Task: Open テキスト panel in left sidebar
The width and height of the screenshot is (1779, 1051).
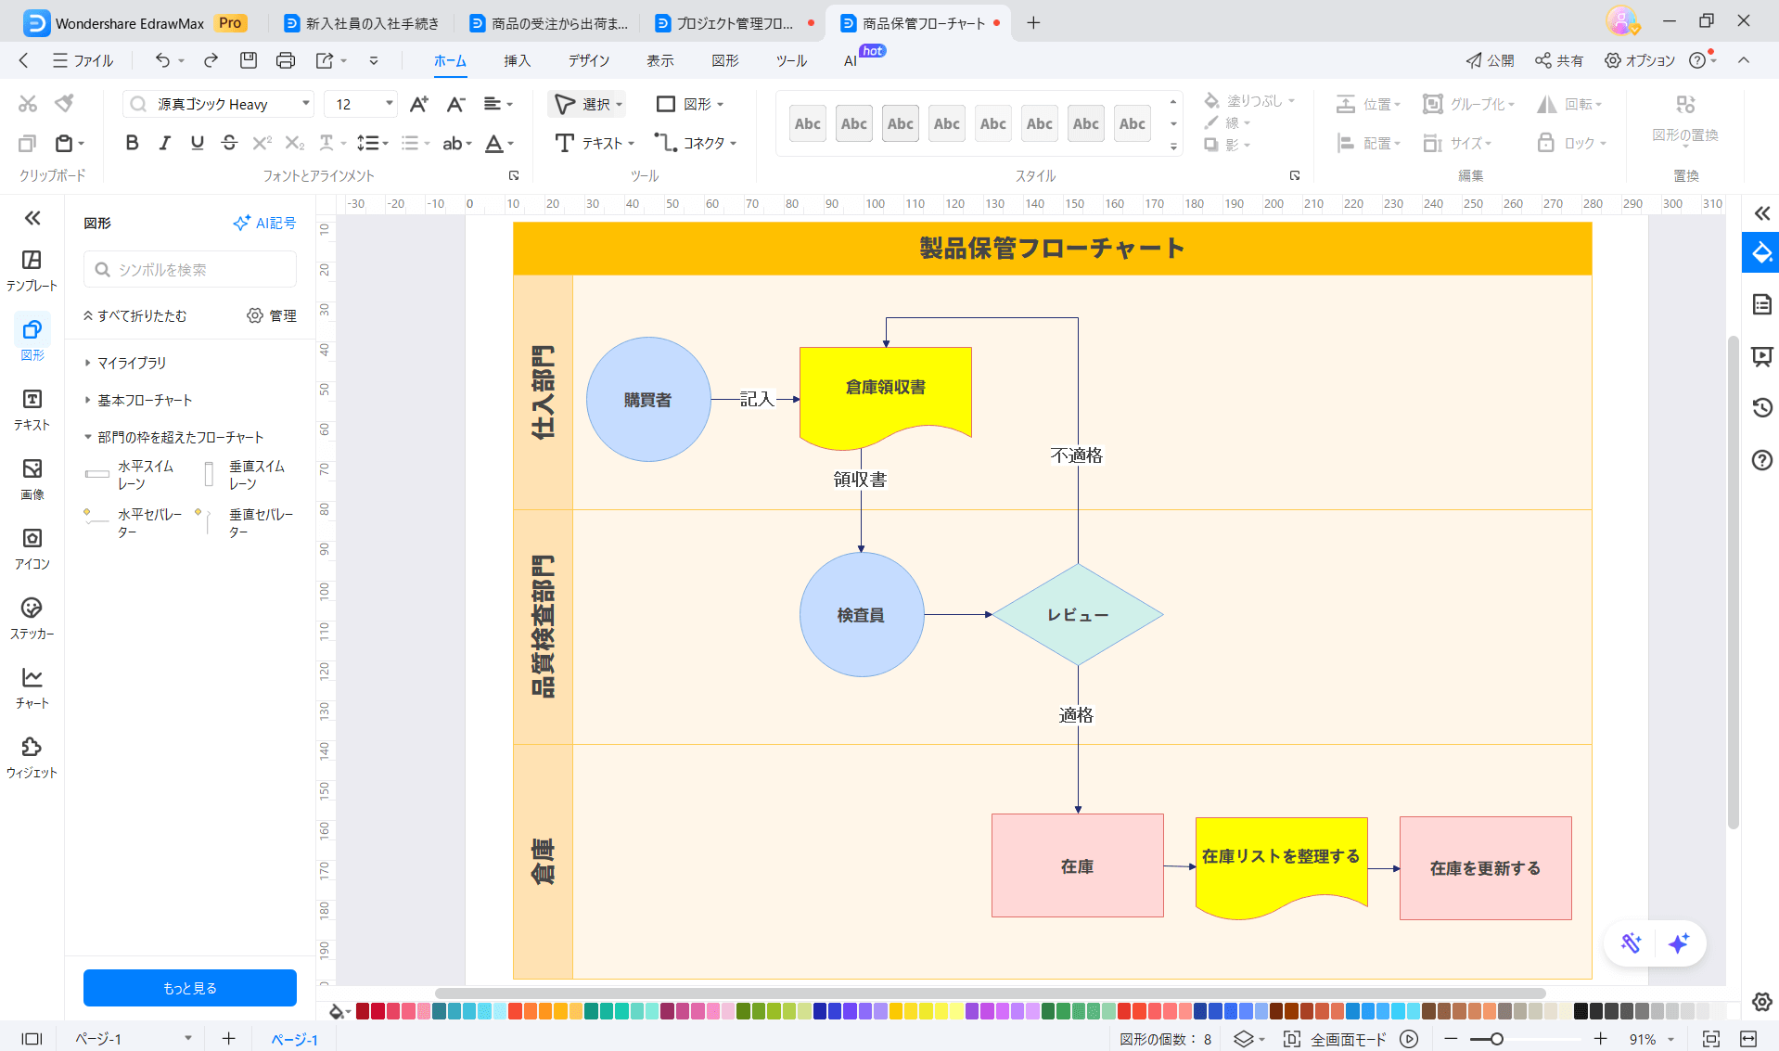Action: (32, 409)
